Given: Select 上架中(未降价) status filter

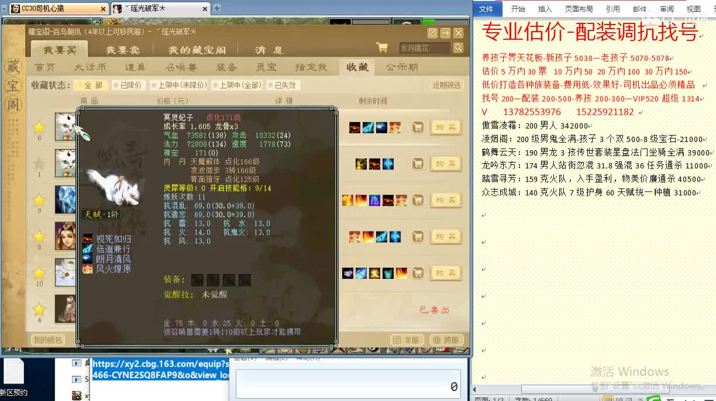Looking at the screenshot, I should pos(179,85).
